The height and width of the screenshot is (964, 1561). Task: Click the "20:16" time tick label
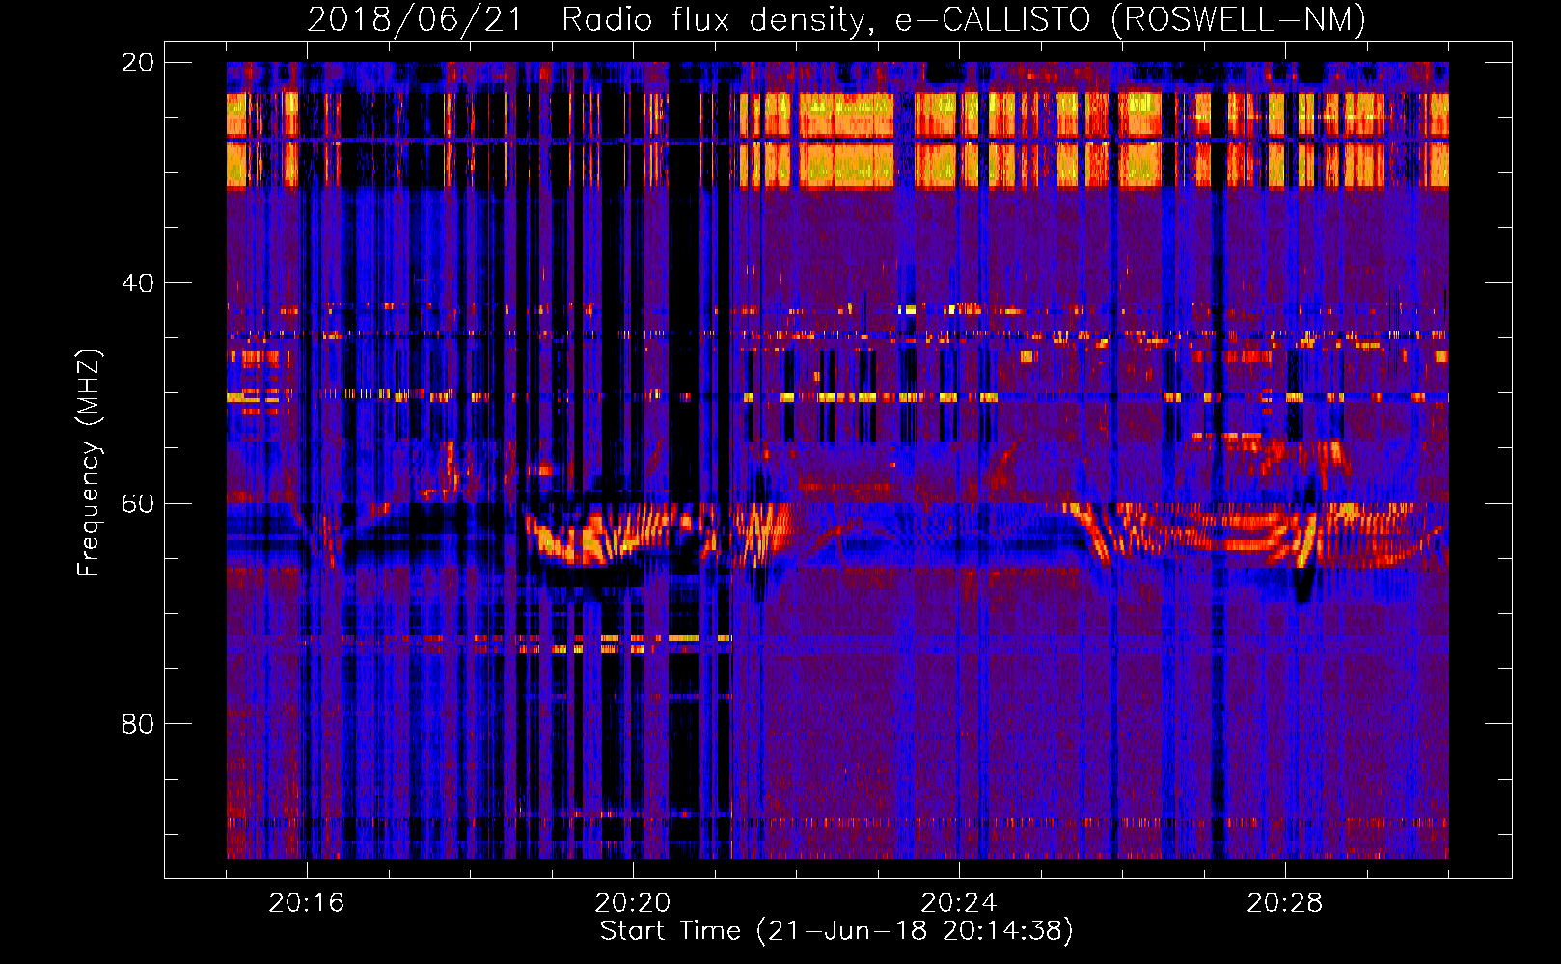point(307,903)
